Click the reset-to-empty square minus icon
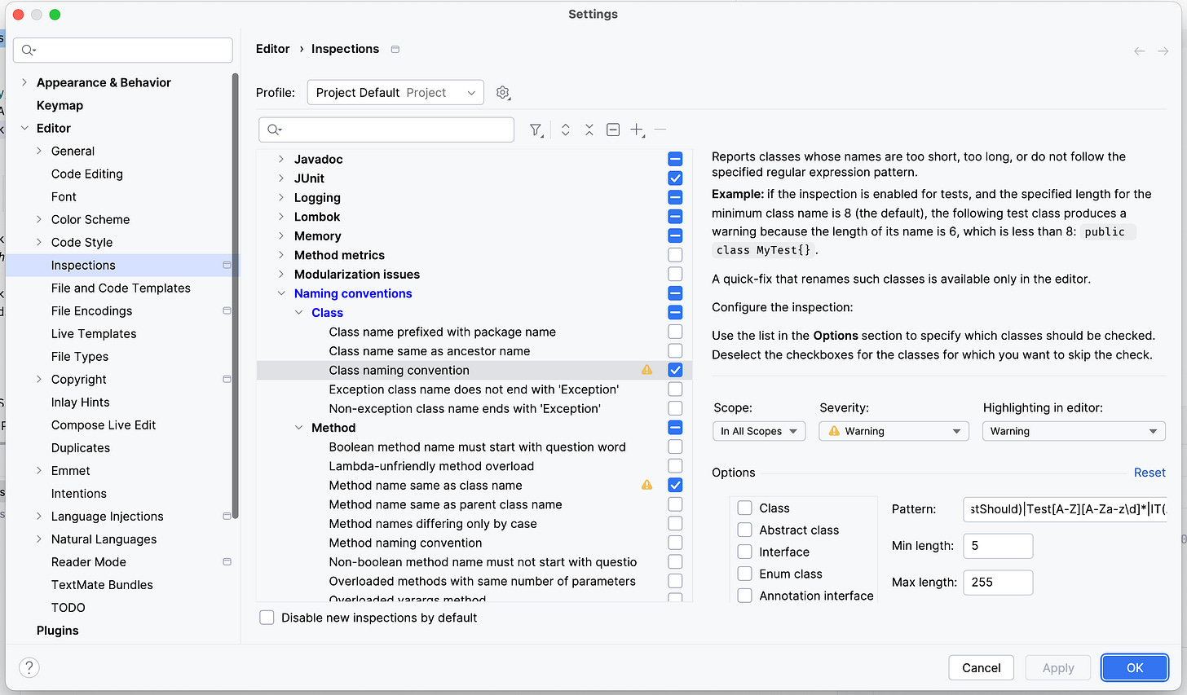This screenshot has width=1187, height=695. (613, 130)
